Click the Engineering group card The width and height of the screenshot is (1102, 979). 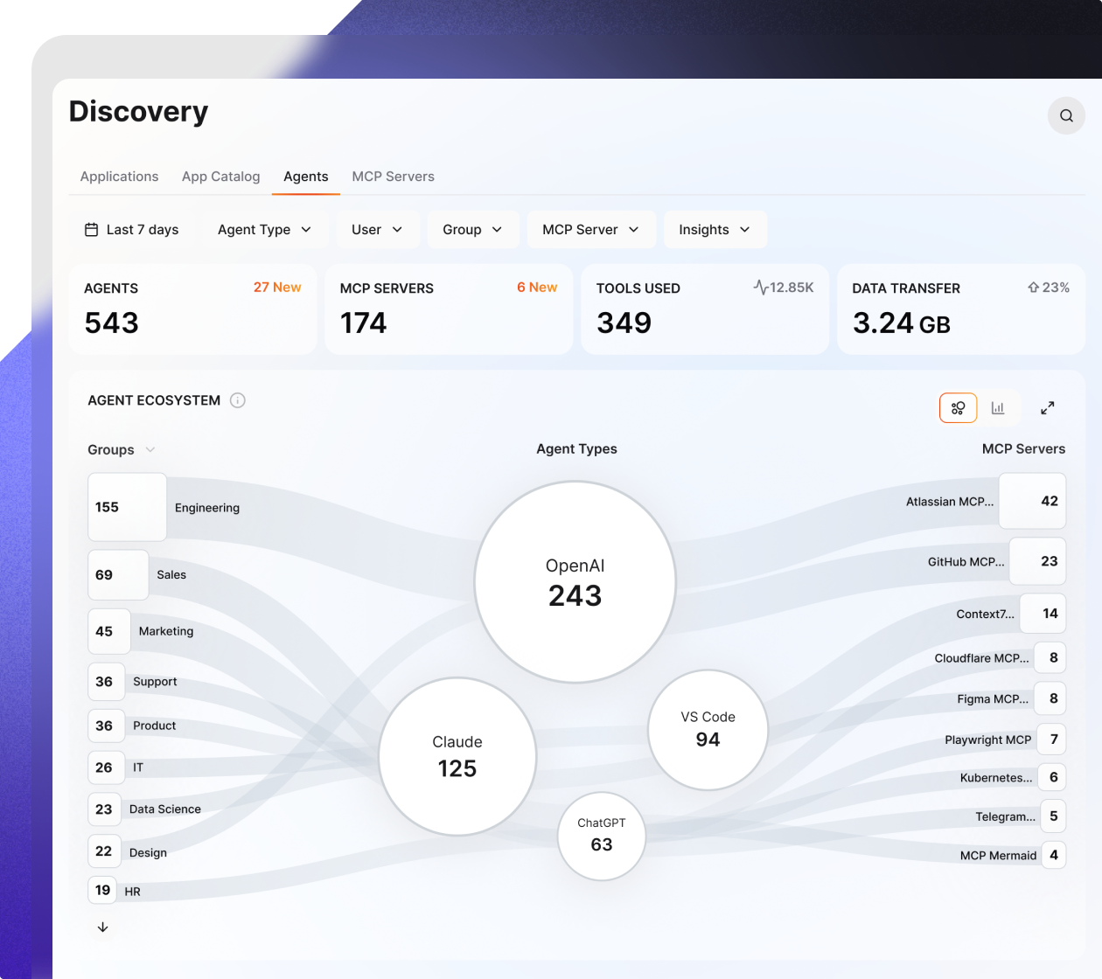[127, 507]
